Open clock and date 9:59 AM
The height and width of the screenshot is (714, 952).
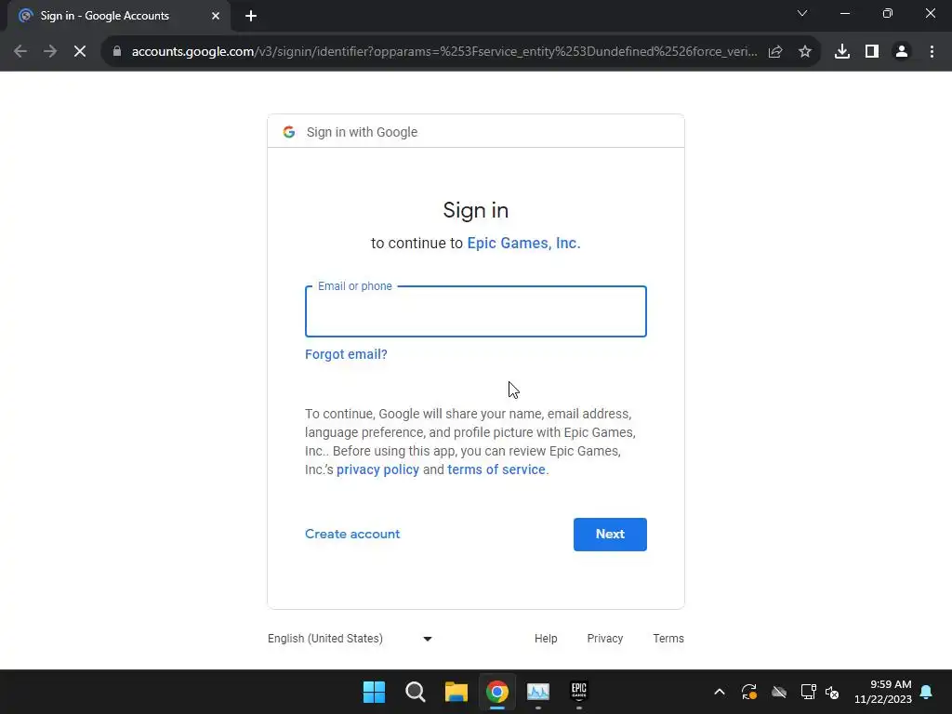(883, 692)
